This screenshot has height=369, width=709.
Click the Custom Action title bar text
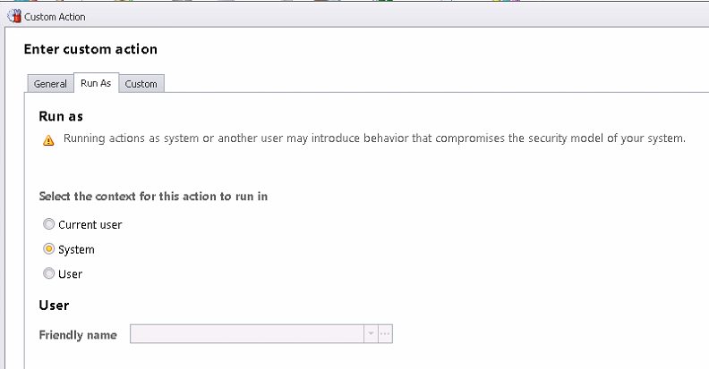click(55, 17)
